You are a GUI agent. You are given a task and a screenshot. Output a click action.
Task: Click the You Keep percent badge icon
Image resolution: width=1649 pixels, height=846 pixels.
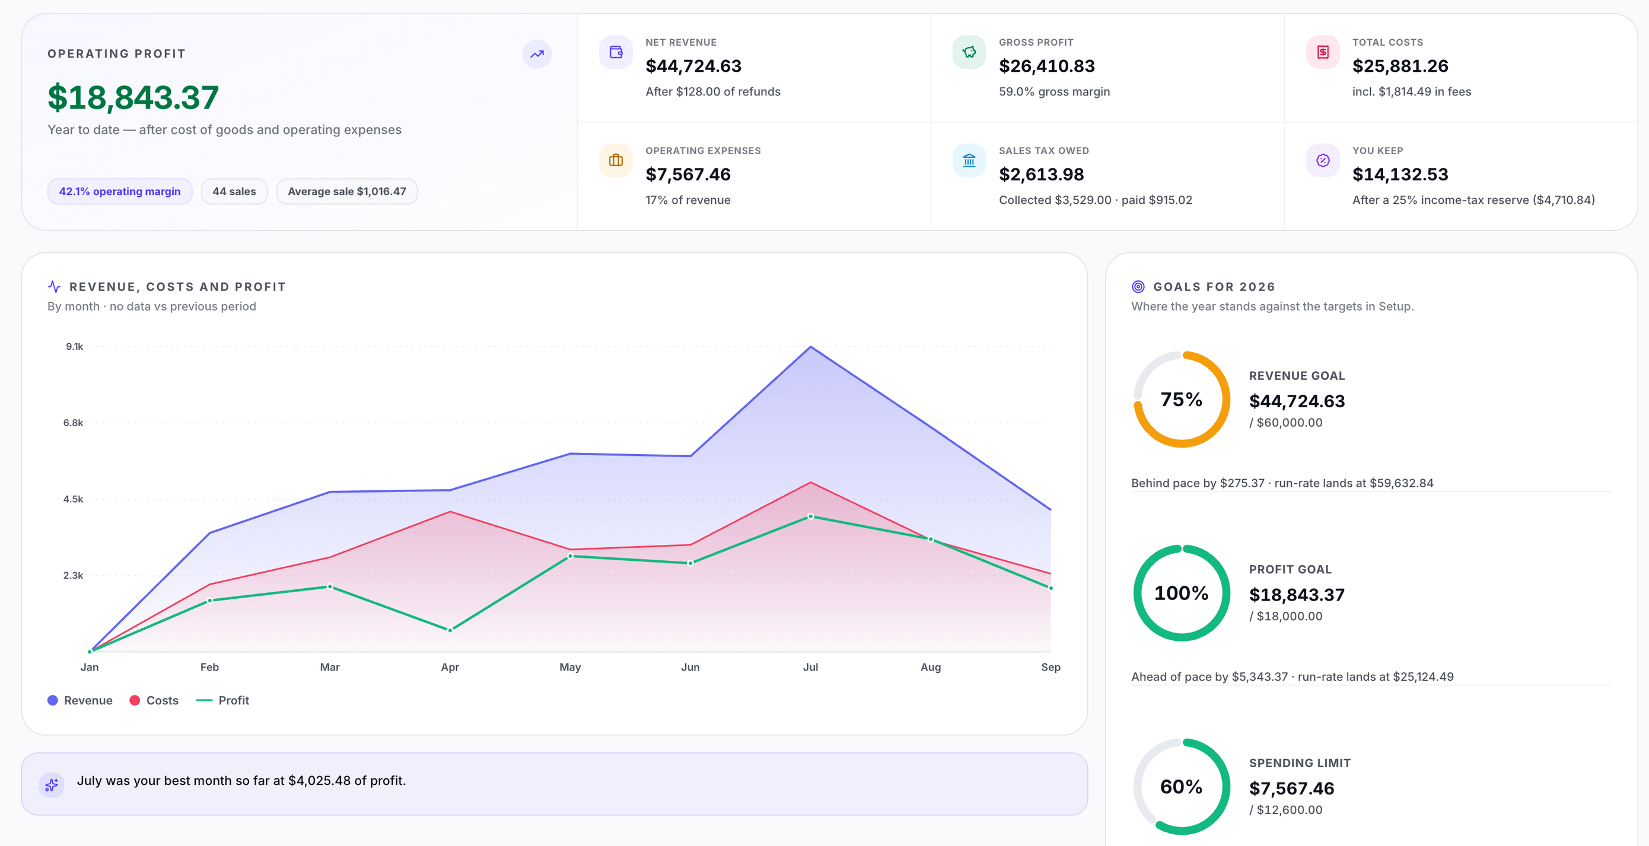[x=1323, y=160]
